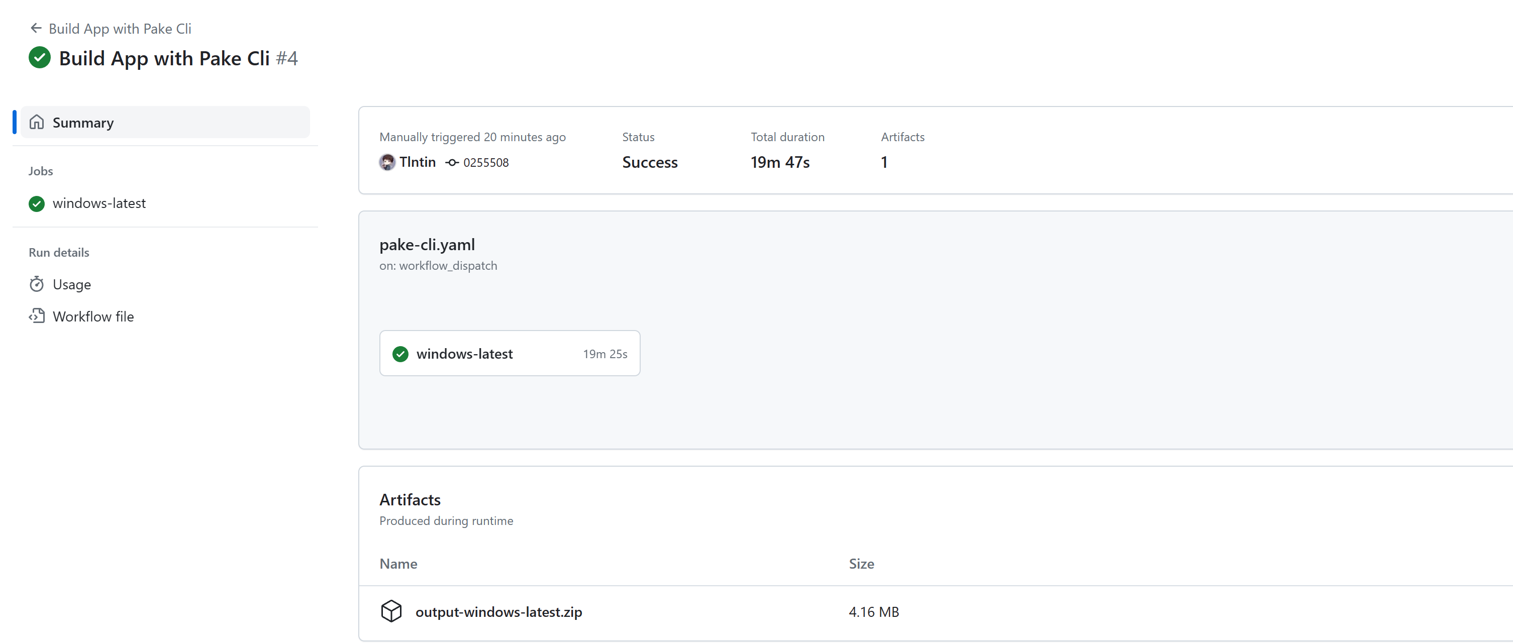
Task: Click the green check inside windows-latest card
Action: pos(400,353)
